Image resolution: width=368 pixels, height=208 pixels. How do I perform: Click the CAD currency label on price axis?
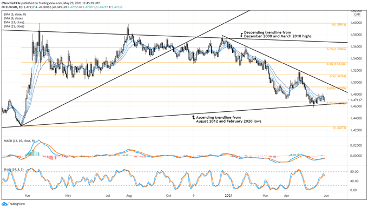click(357, 14)
